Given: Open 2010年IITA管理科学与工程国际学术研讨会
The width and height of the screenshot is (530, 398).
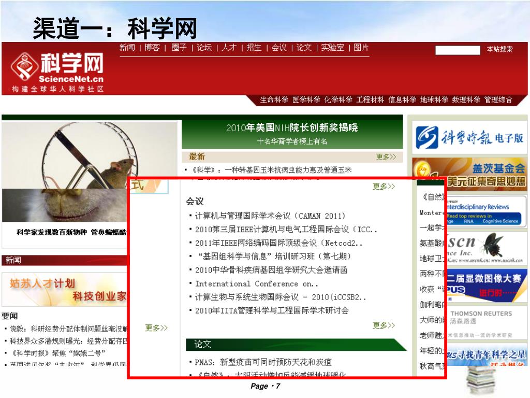Looking at the screenshot, I should pos(272,311).
